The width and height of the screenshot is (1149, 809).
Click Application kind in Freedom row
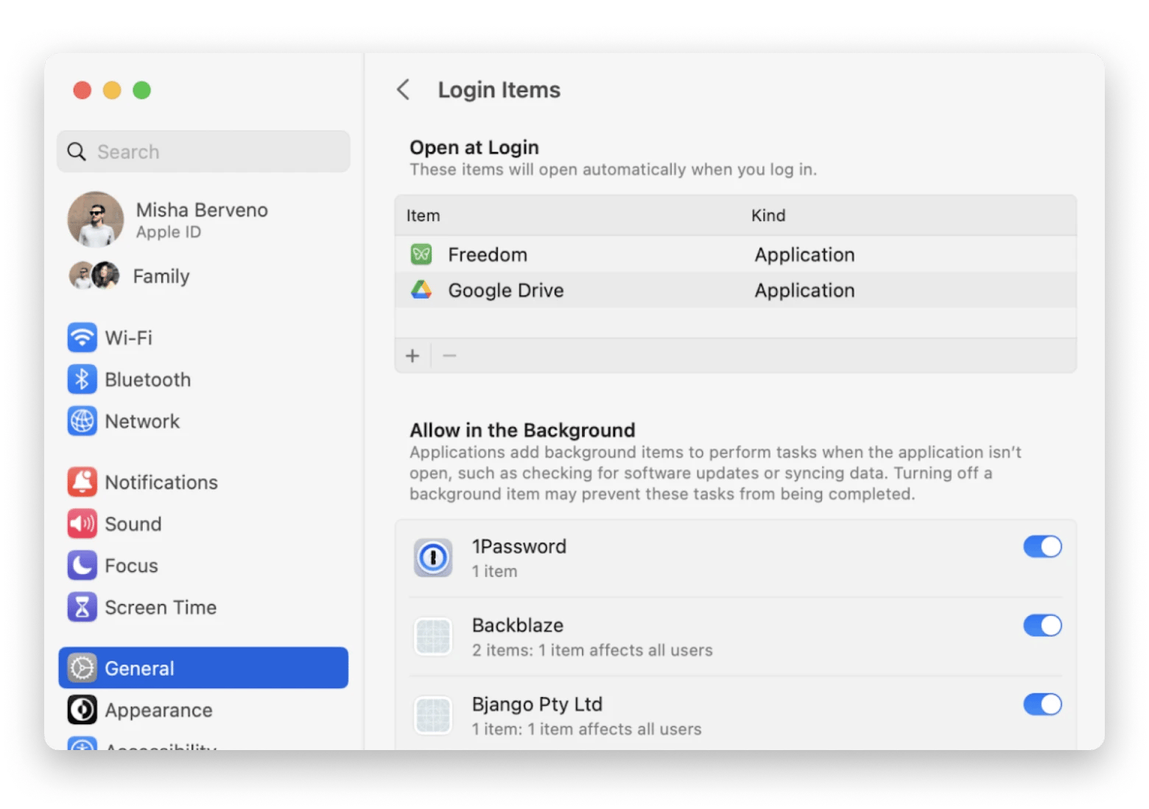(804, 255)
